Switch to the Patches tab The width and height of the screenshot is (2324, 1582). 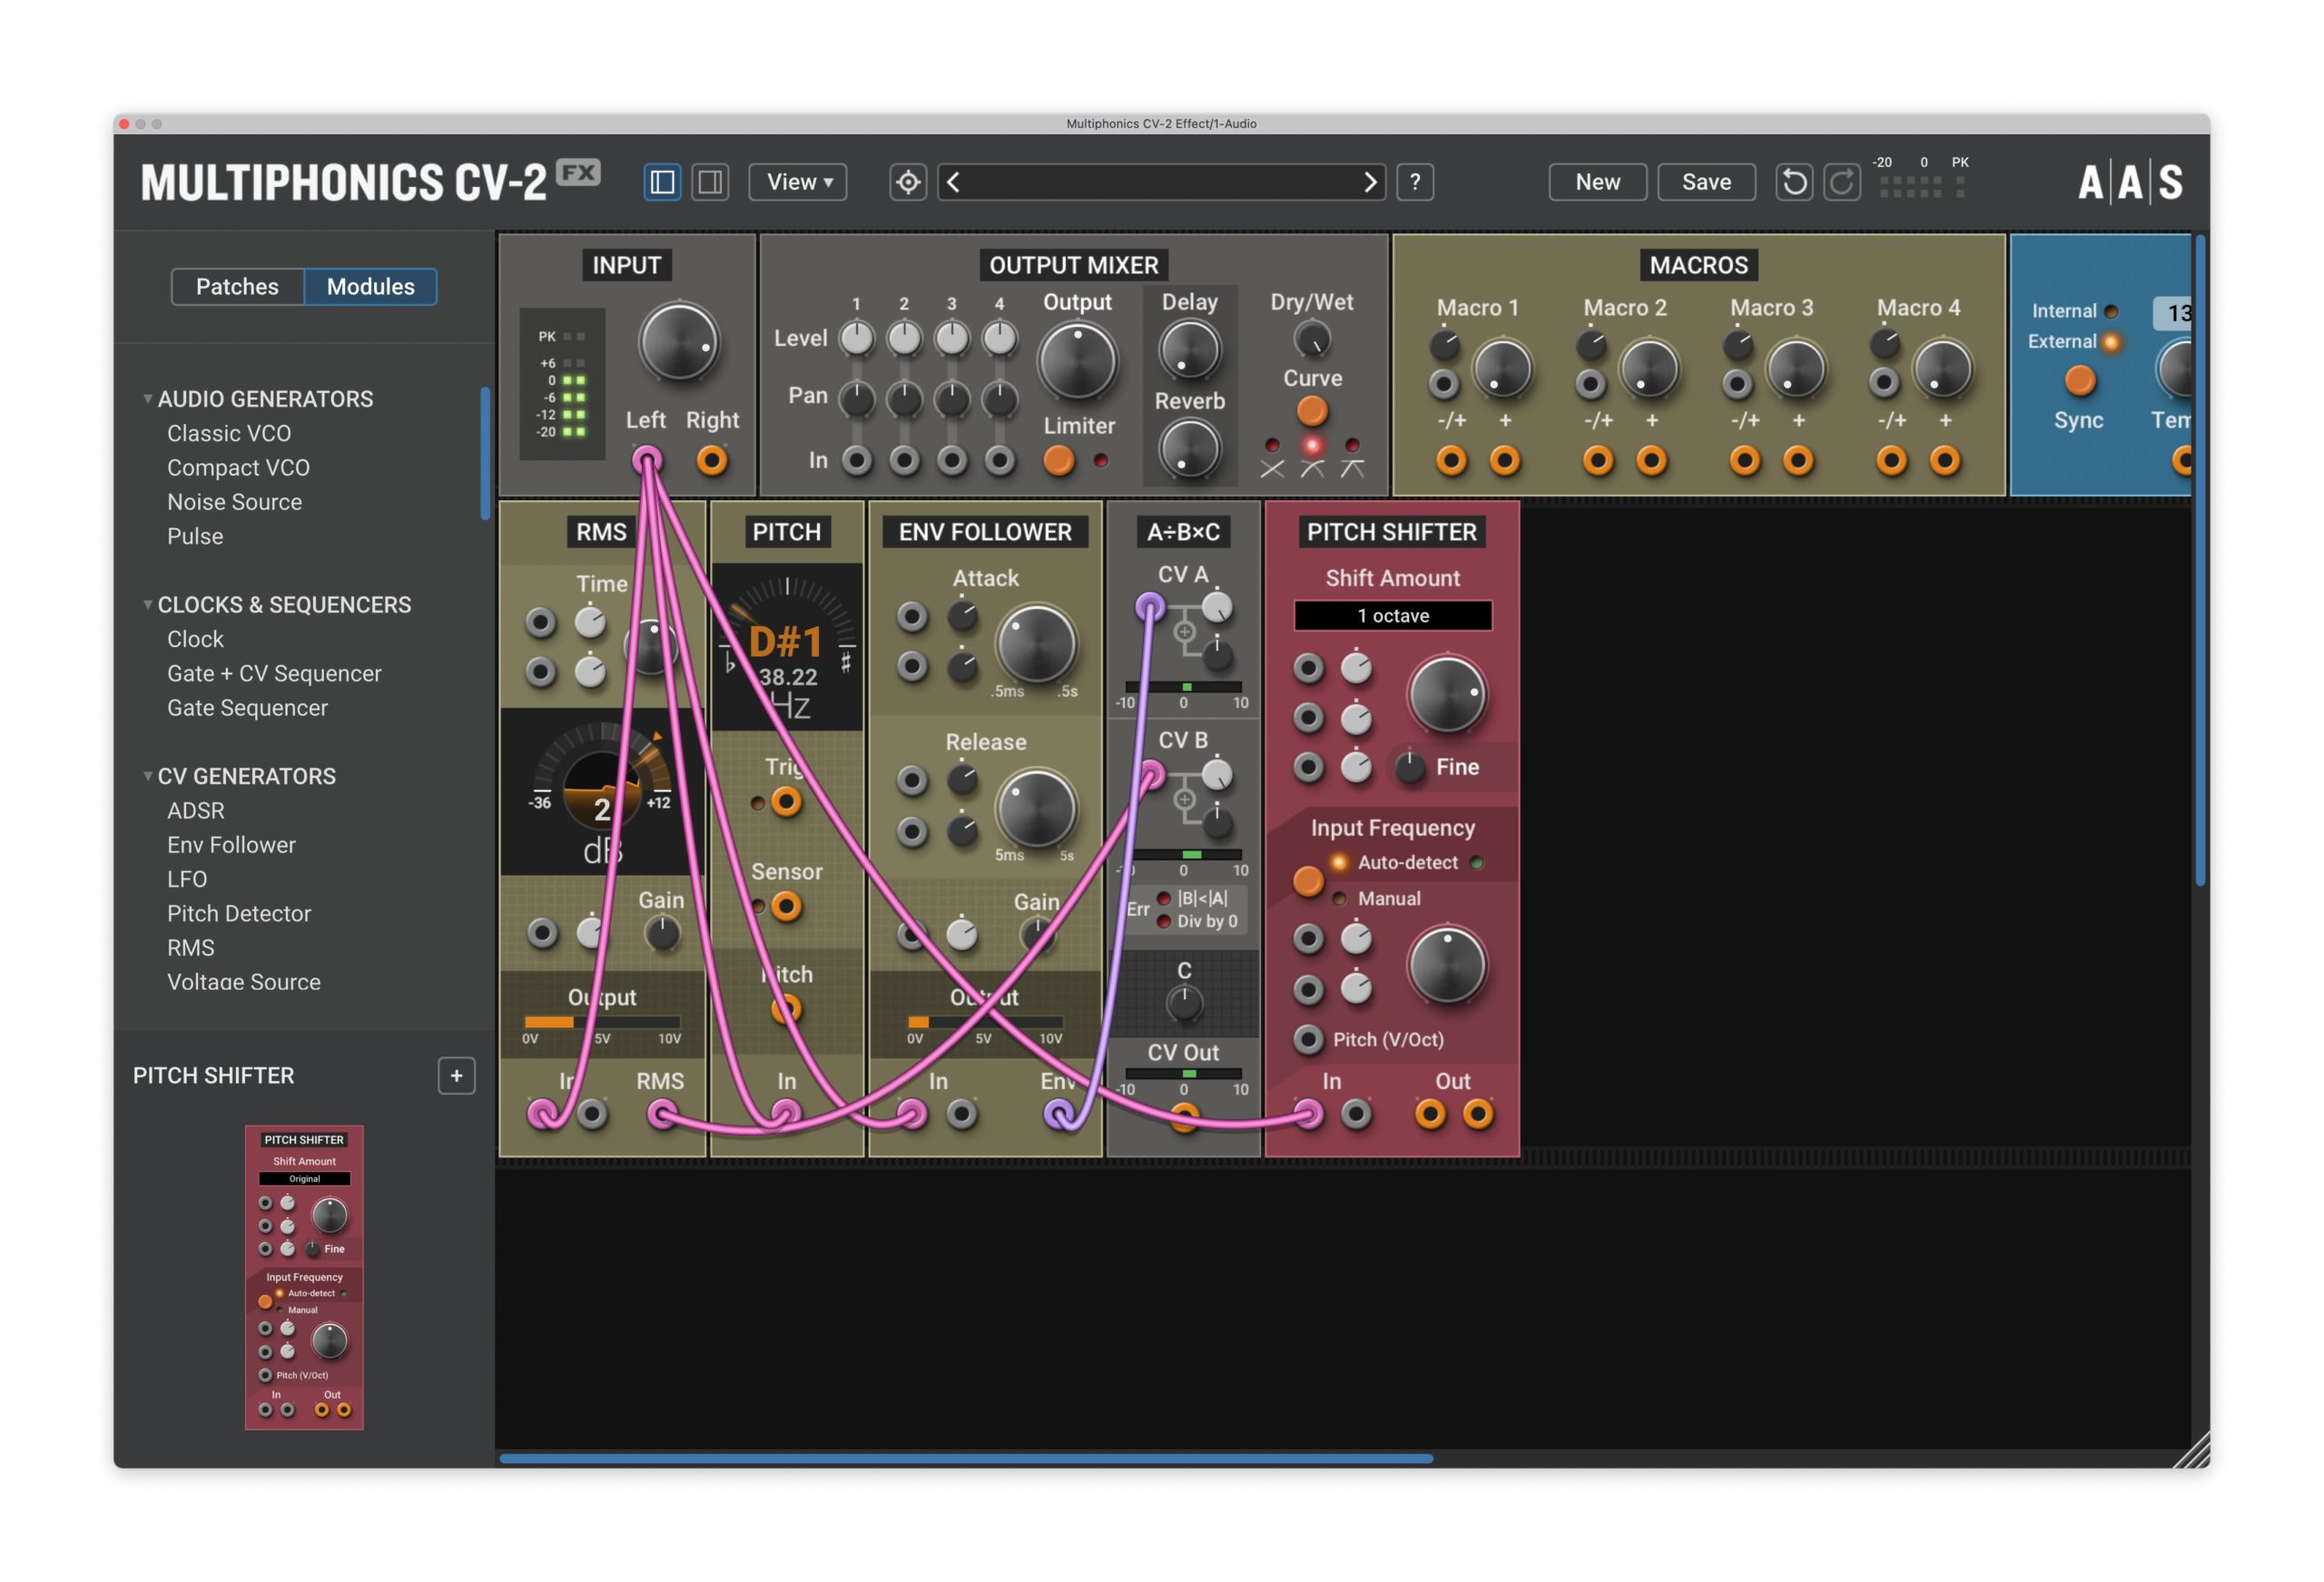(x=238, y=286)
